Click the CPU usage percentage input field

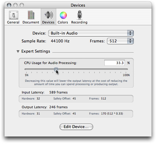[115, 63]
